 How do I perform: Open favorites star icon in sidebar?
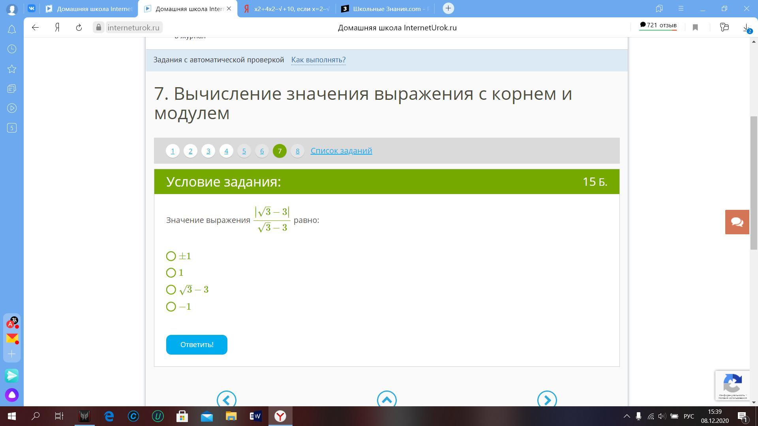click(12, 69)
